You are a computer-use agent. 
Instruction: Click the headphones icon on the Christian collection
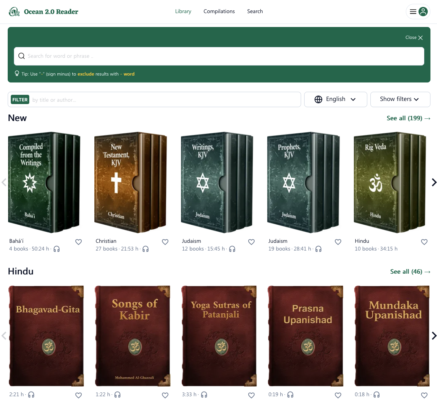tap(146, 249)
